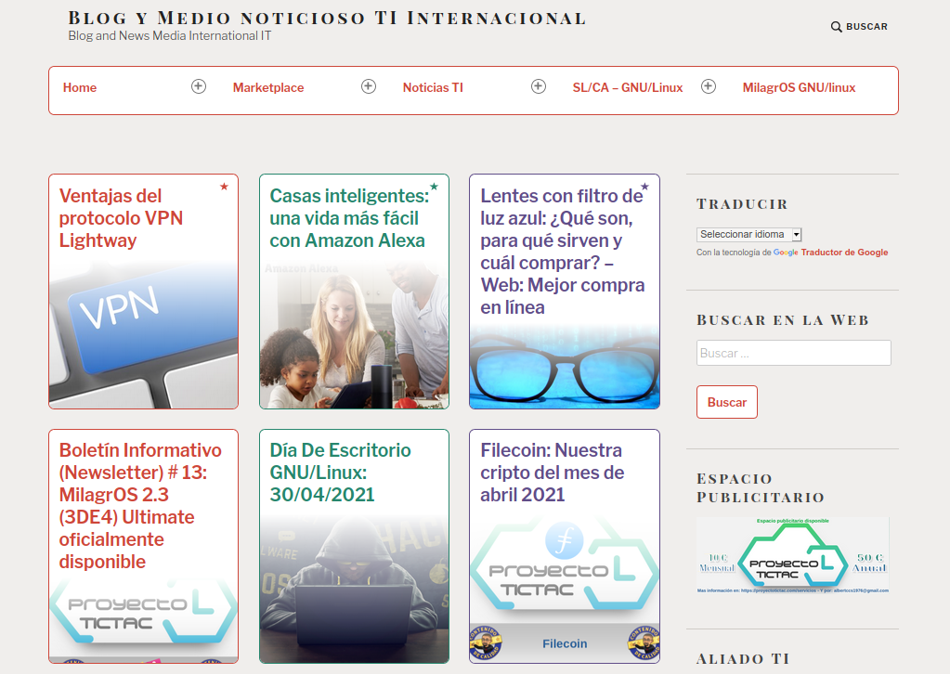Follow the Traductor de Google link

844,253
